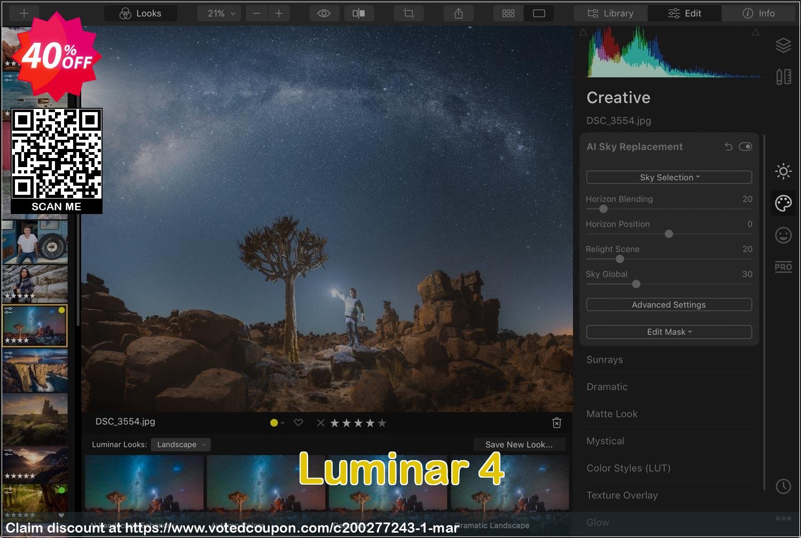
Task: Switch to the Info tab
Action: pyautogui.click(x=759, y=13)
